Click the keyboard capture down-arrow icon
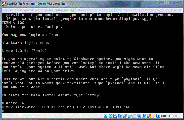This screenshot has width=184, height=120. coord(158,116)
